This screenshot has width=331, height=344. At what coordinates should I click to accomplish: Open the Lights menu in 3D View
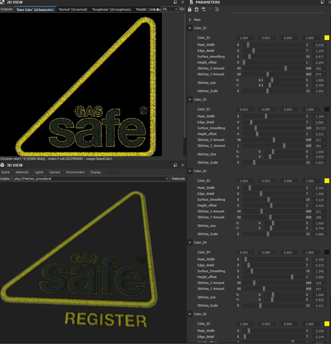[x=39, y=172]
